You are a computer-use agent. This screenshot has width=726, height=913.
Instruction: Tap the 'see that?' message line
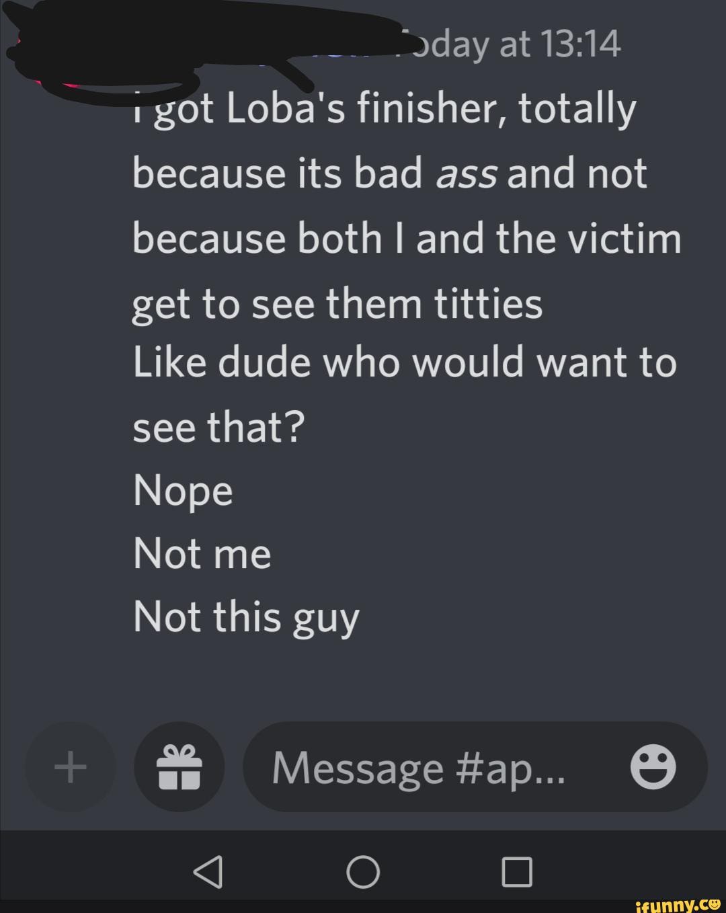218,428
